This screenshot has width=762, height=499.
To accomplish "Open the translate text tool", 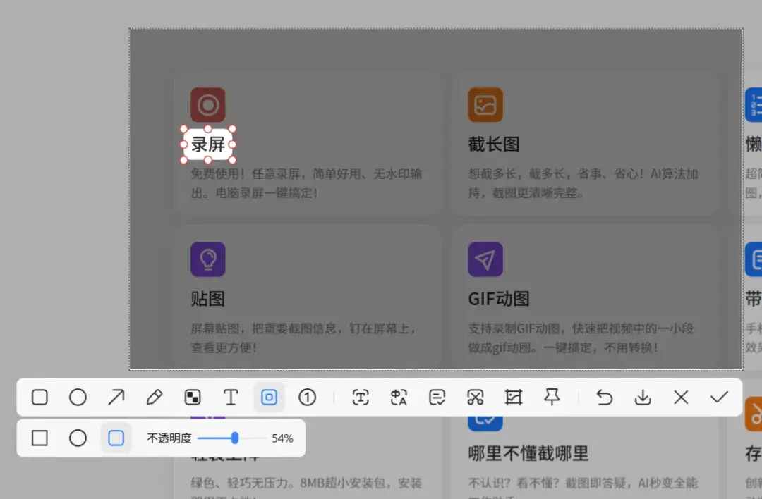I will pos(399,398).
